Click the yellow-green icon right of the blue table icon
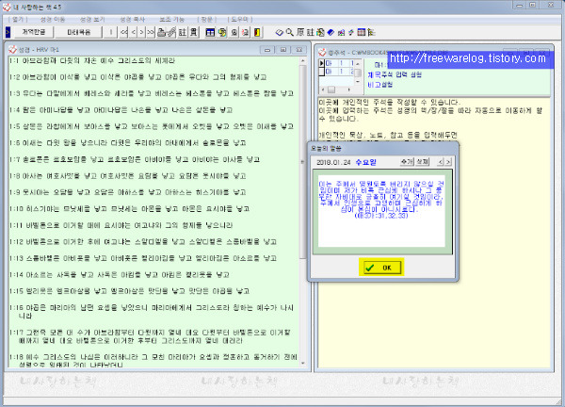565x407 pixels. (x=222, y=32)
